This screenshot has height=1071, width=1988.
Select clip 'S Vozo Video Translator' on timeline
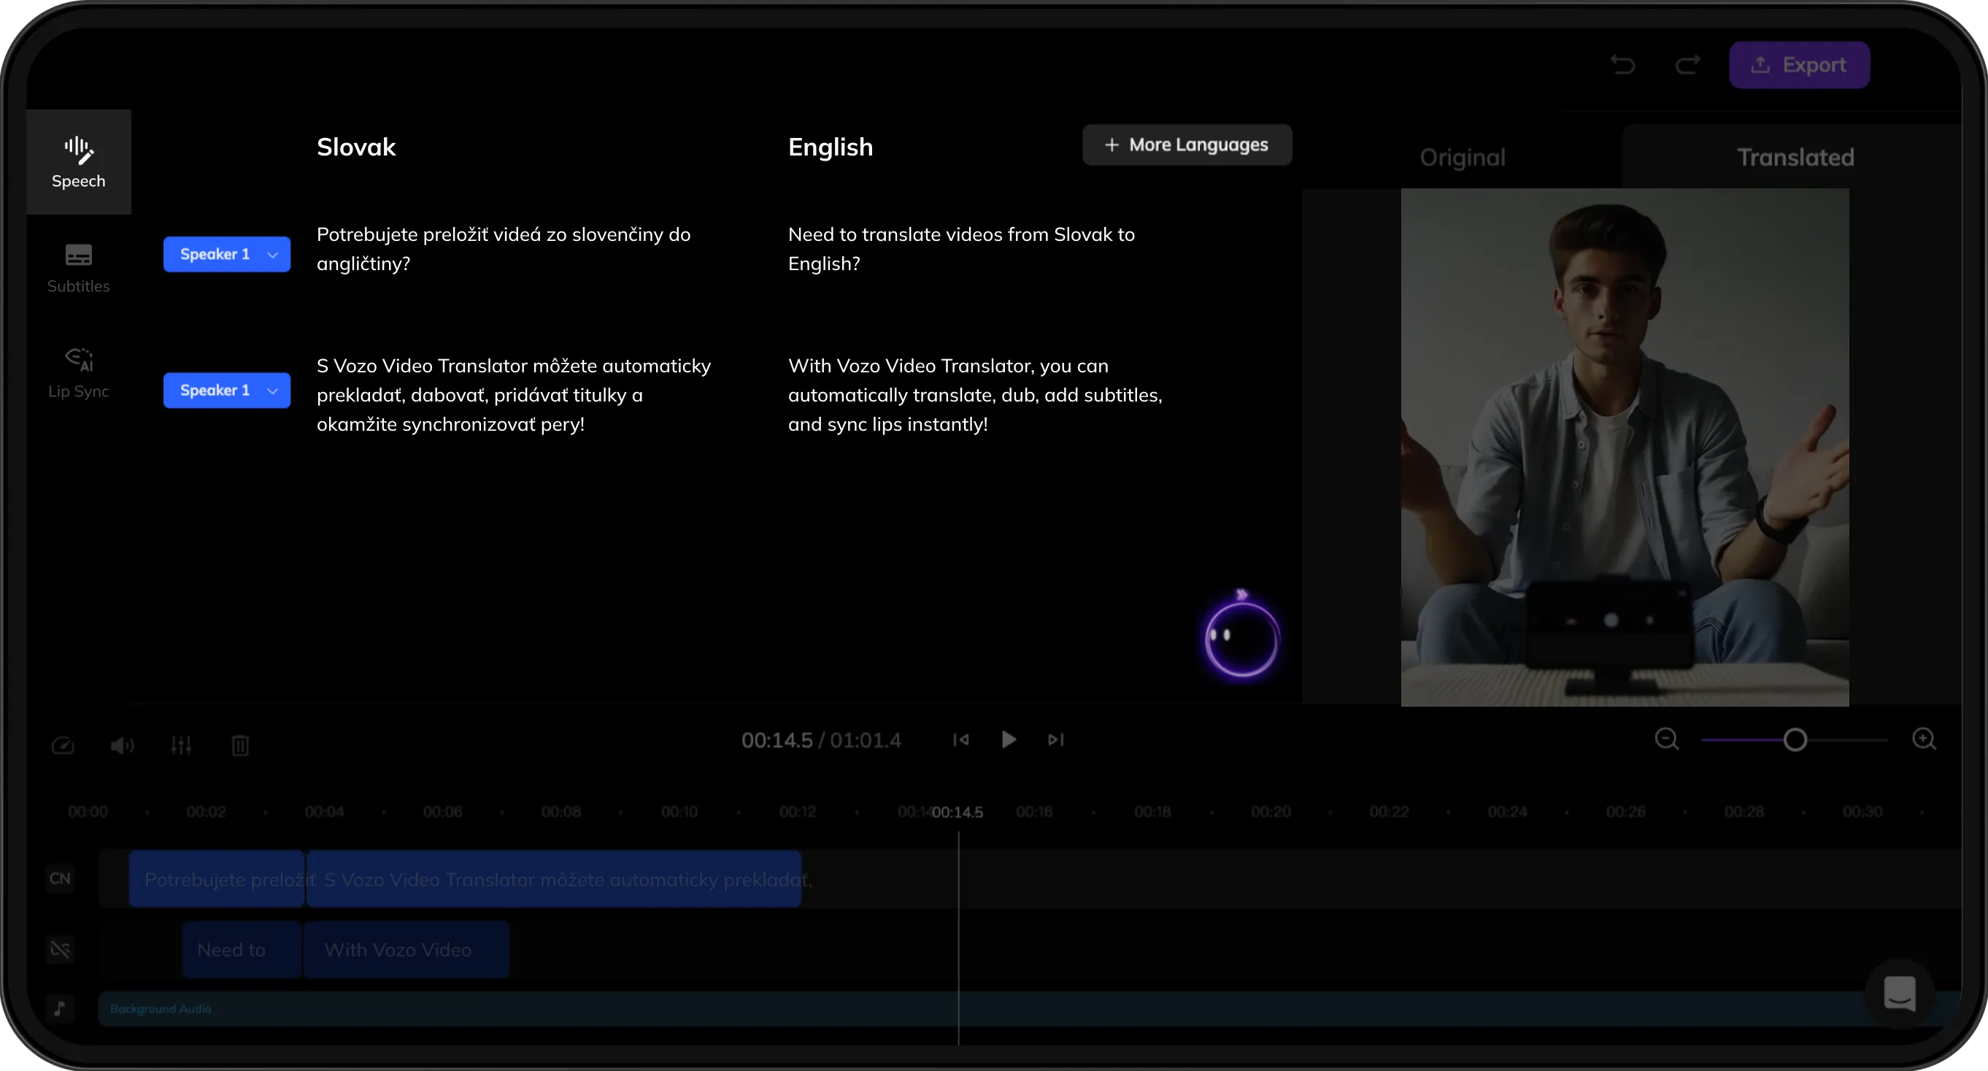[x=553, y=880]
